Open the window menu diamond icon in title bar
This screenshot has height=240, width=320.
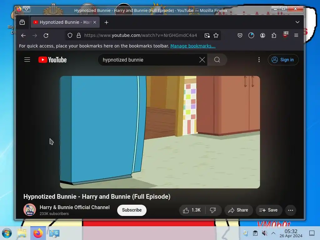tap(27, 9)
